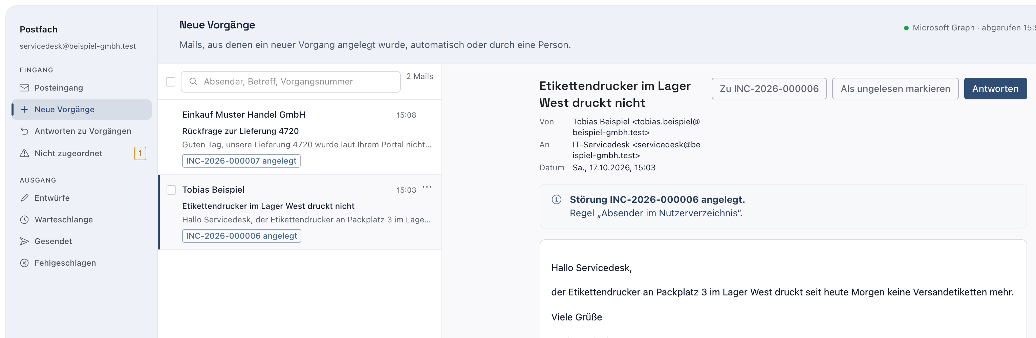Screen dimensions: 1036x338
Task: Click the sender Tobias Beispiel address in the header
Action: click(636, 127)
